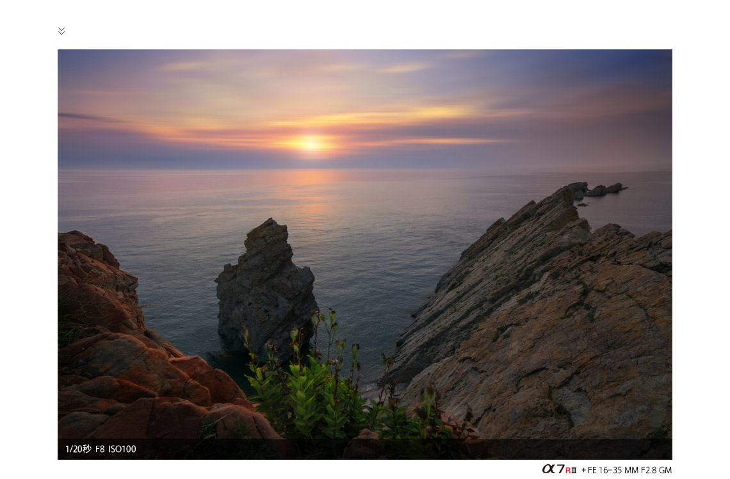Click the F8 aperture value in caption
The width and height of the screenshot is (730, 479).
pyautogui.click(x=100, y=449)
